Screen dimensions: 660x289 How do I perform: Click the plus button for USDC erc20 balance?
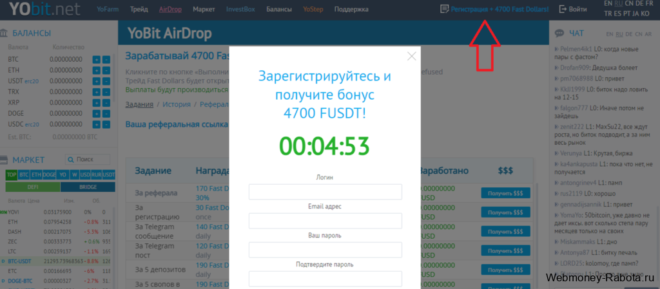click(x=97, y=125)
